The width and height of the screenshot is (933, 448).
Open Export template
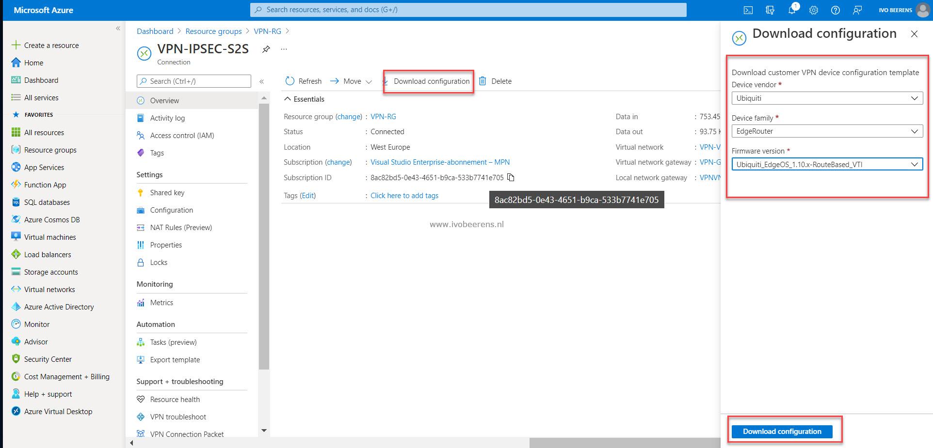(x=175, y=359)
